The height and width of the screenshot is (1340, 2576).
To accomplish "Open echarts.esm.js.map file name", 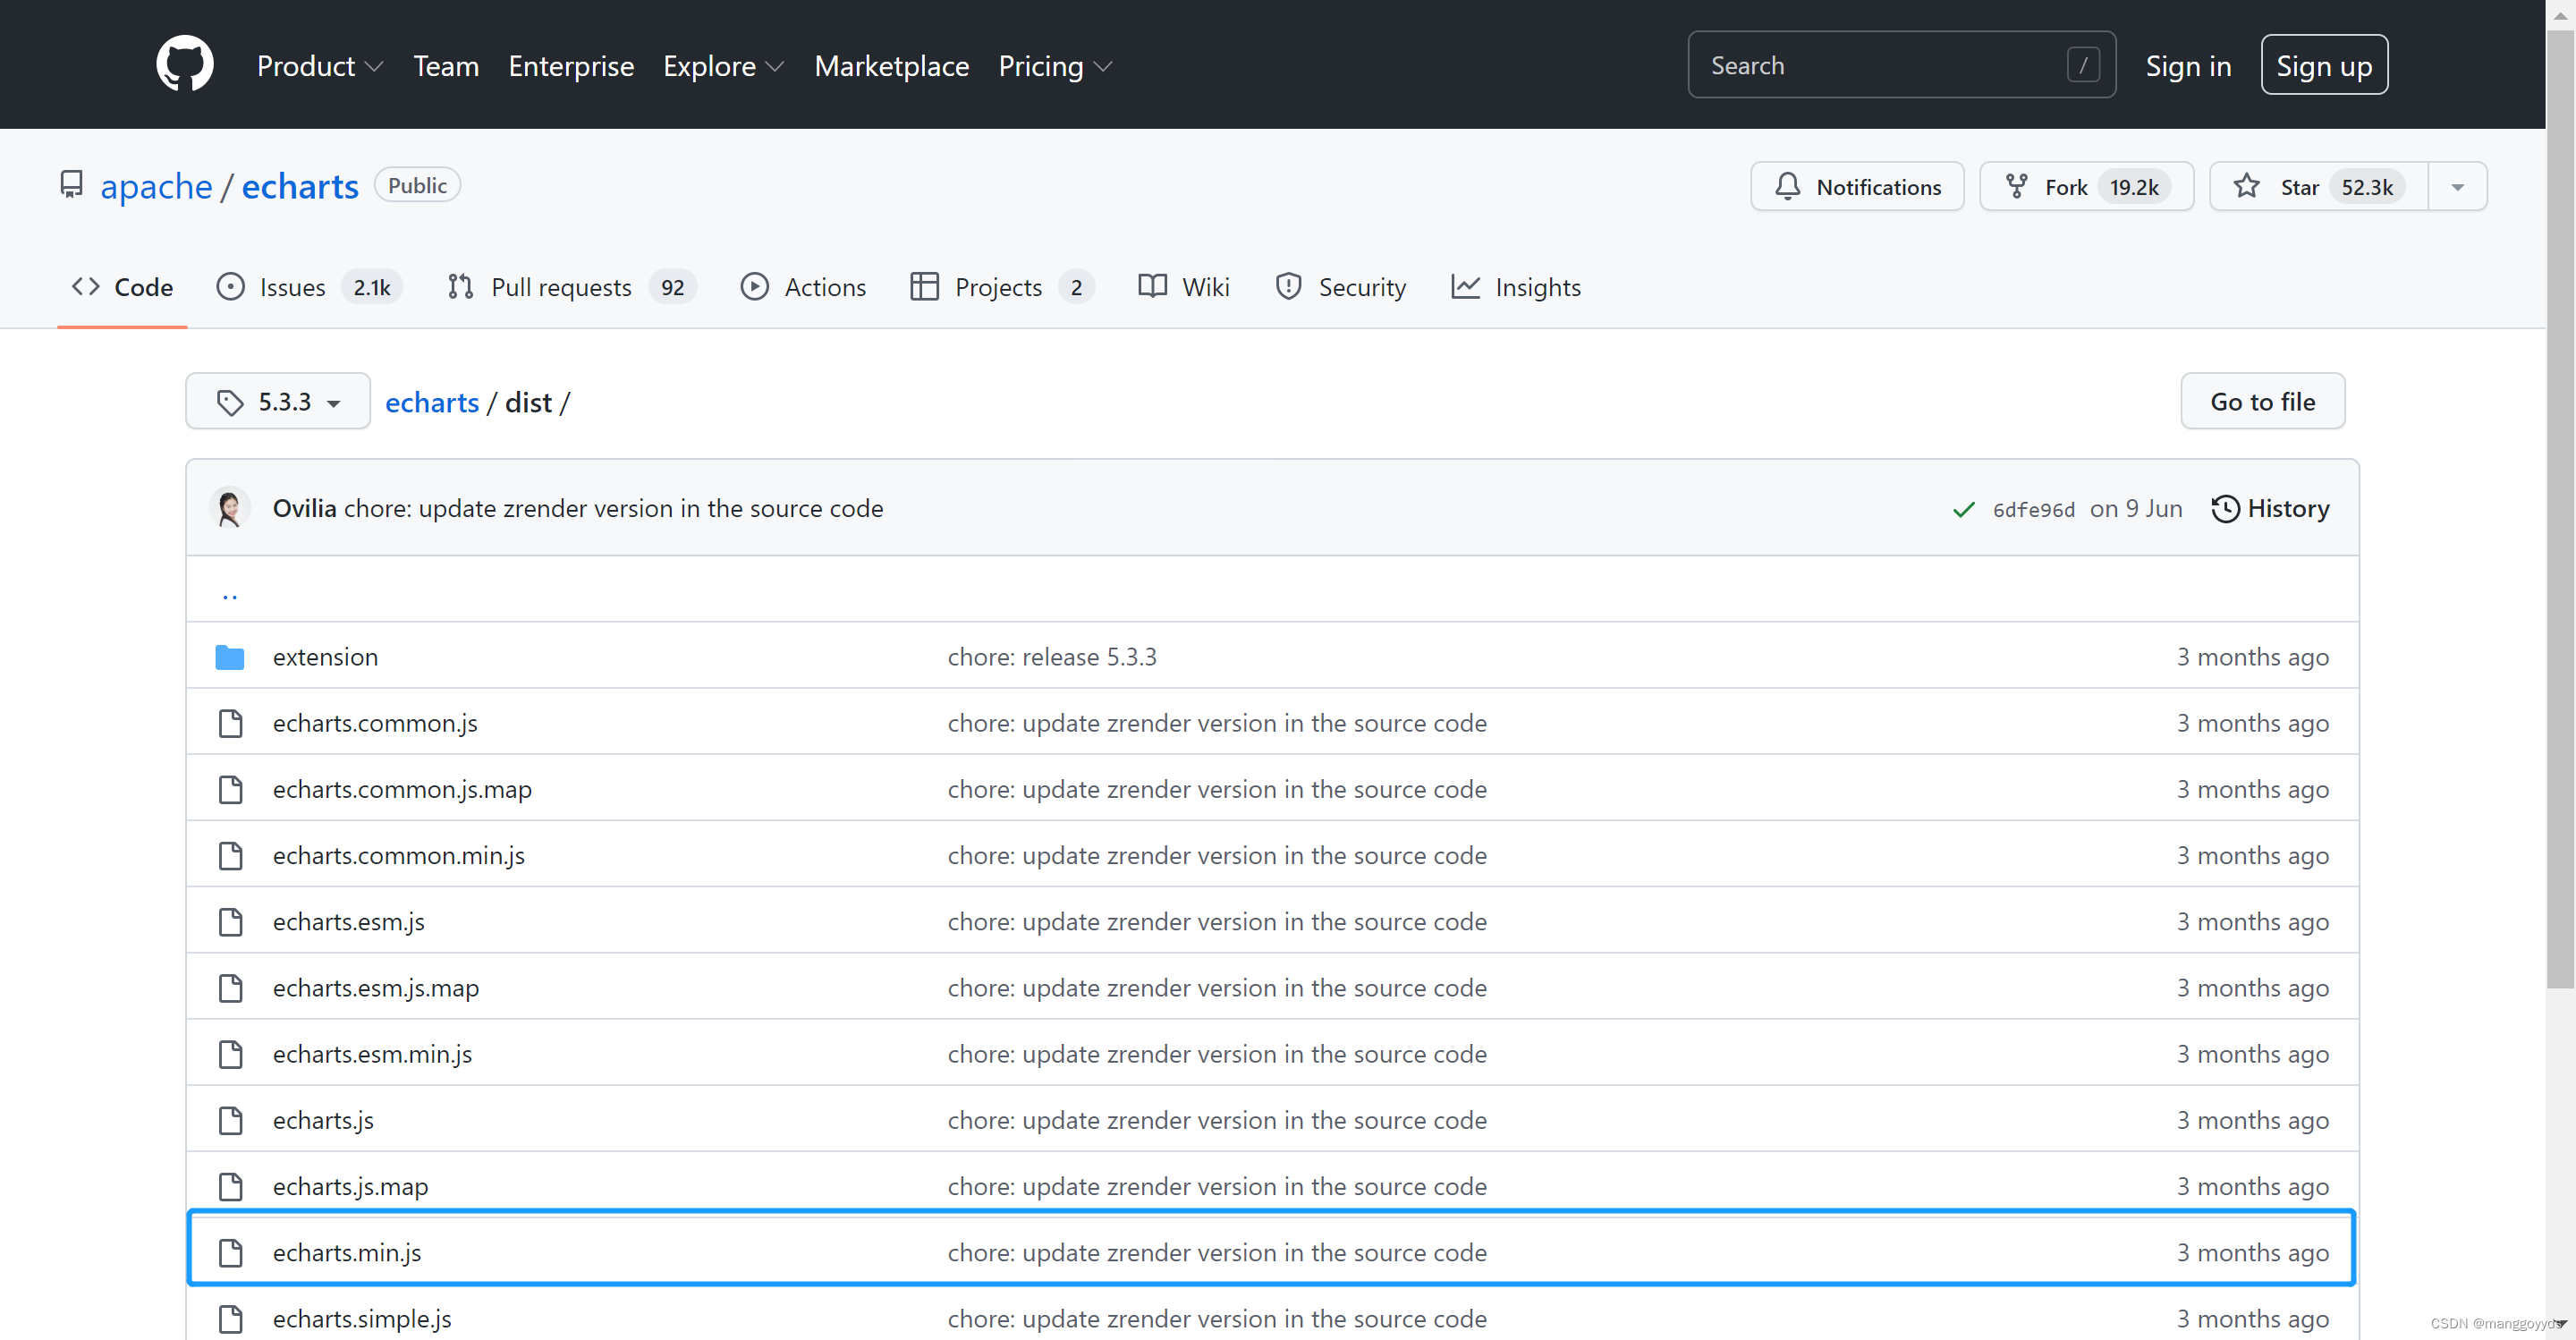I will pos(376,988).
